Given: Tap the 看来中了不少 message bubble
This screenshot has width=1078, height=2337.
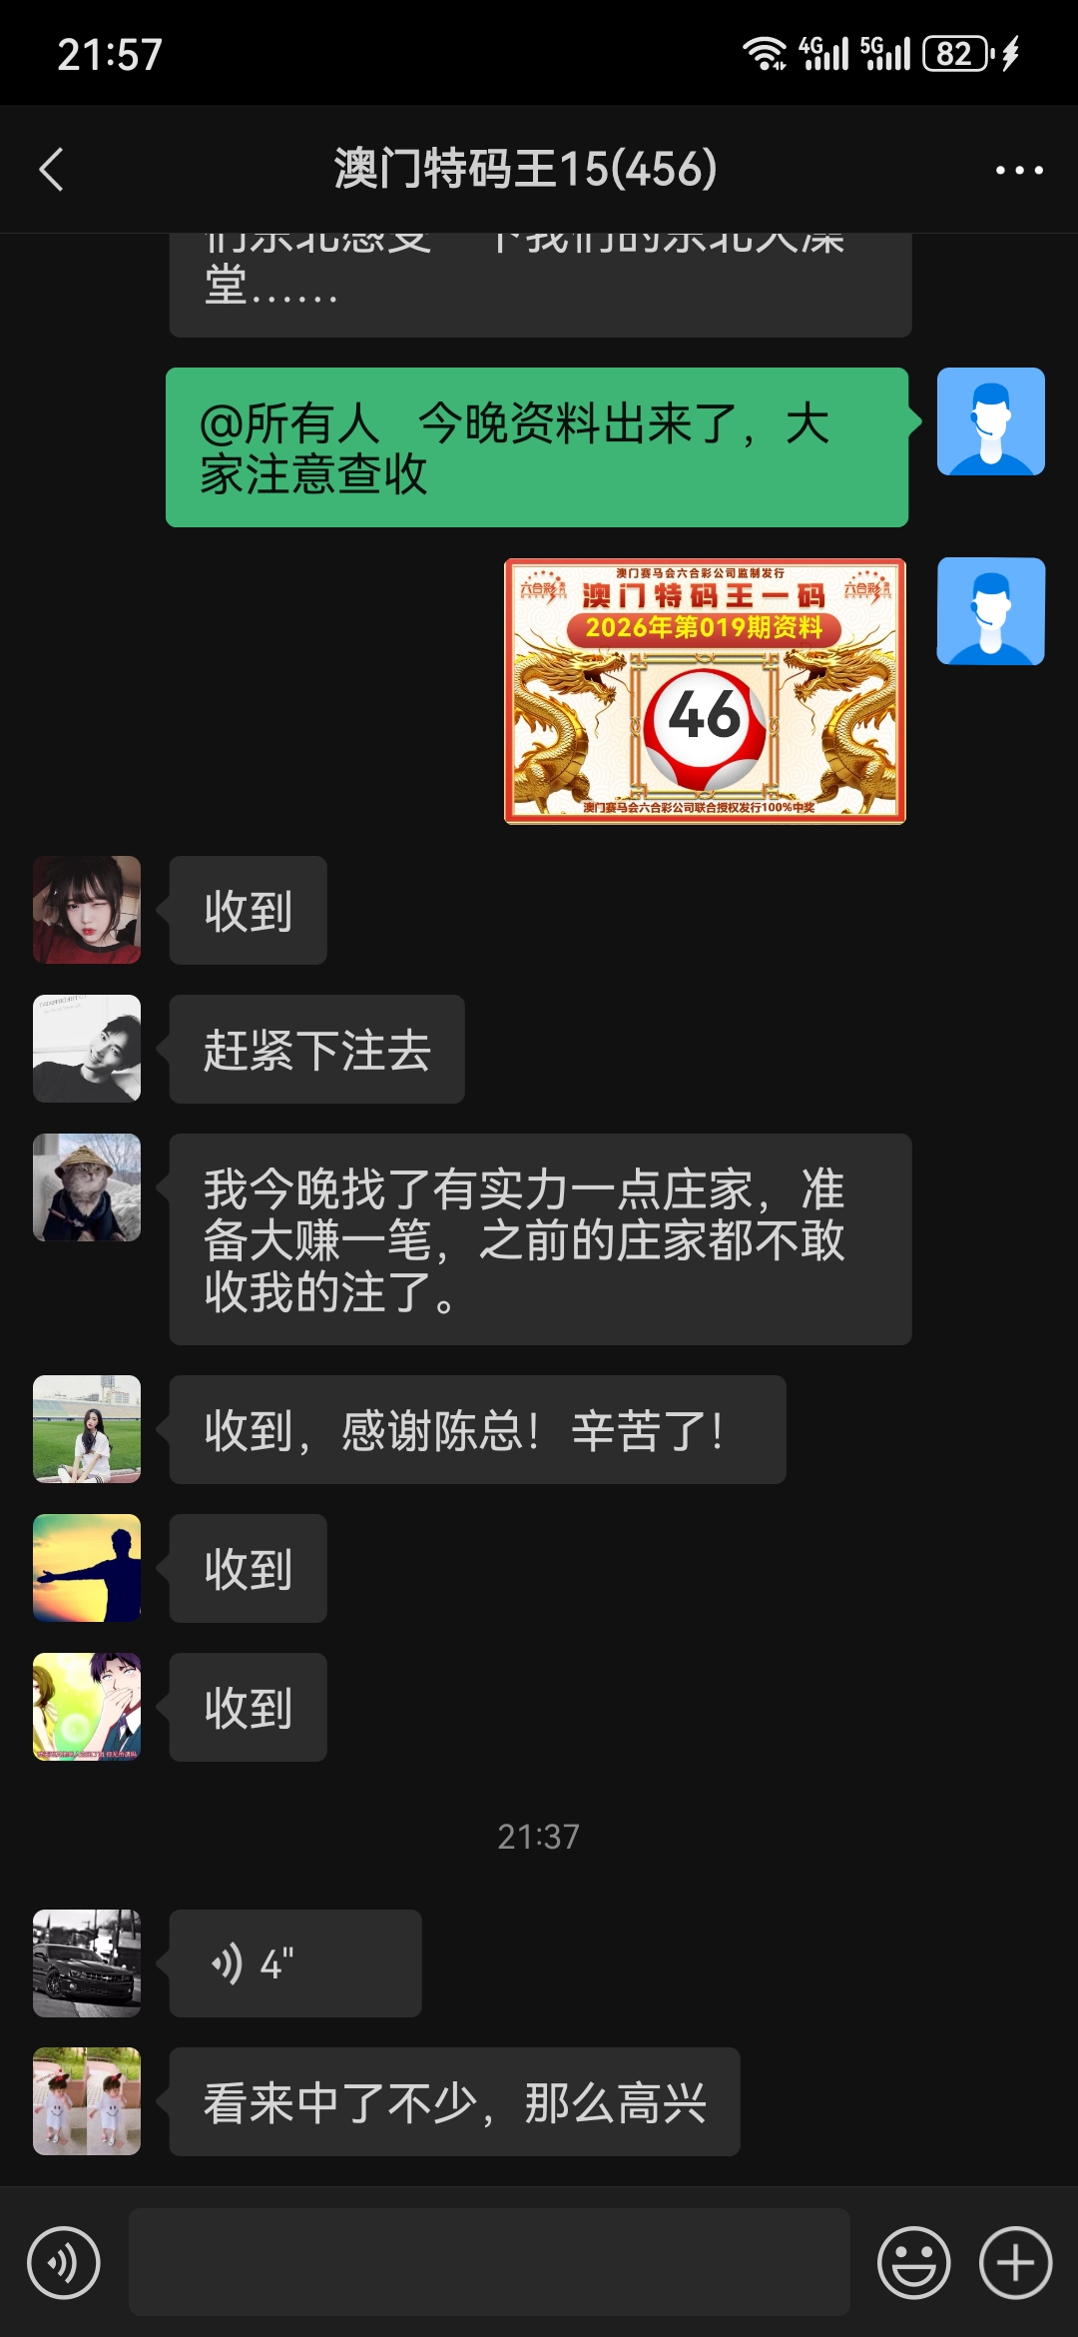Looking at the screenshot, I should (x=455, y=2101).
